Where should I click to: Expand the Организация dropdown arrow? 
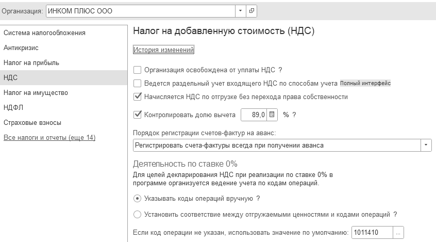point(240,11)
